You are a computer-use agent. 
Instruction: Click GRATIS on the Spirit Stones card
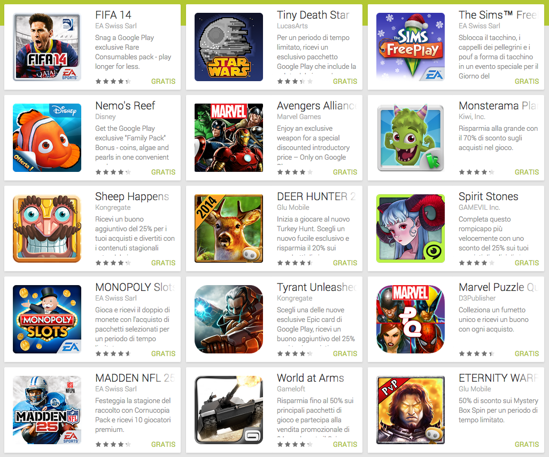point(527,263)
